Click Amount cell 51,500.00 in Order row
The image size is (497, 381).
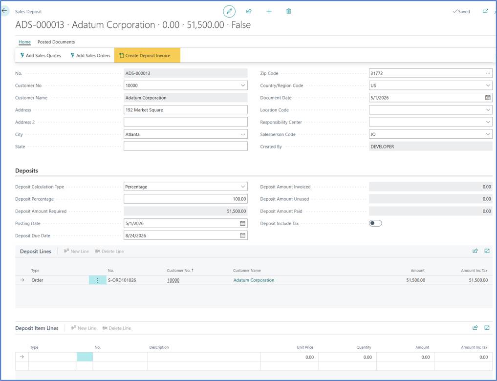coord(415,280)
